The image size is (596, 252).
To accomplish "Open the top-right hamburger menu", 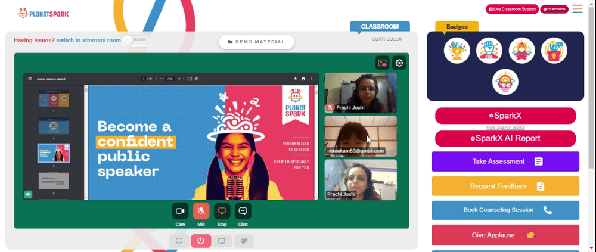I will pos(578,9).
